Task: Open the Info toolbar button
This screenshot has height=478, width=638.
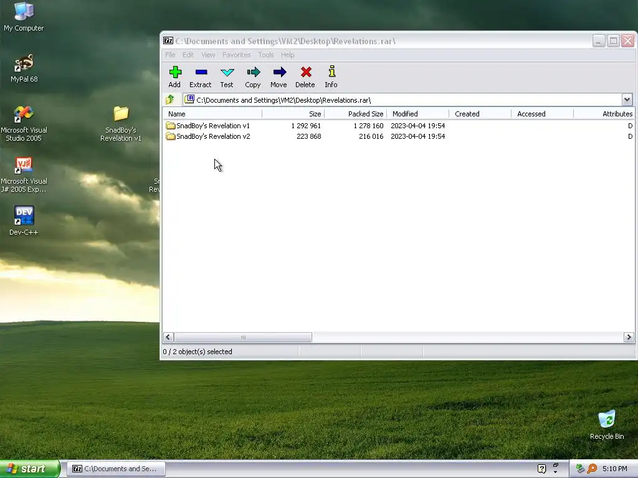Action: (x=331, y=77)
